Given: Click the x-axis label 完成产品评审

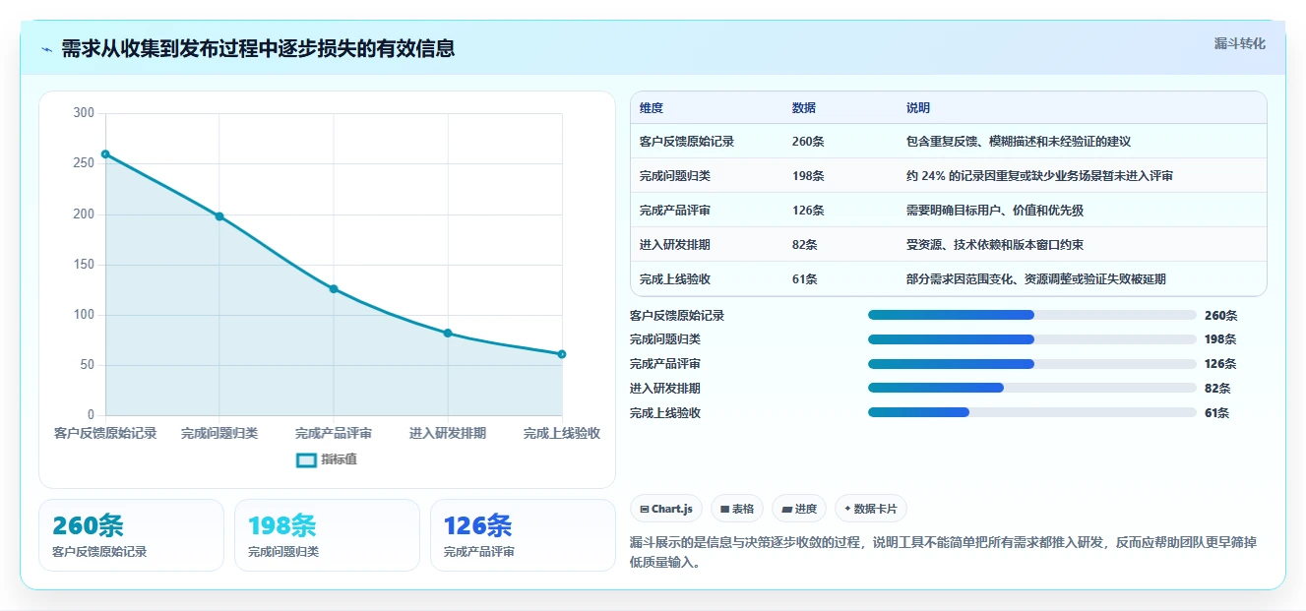Looking at the screenshot, I should coord(334,434).
